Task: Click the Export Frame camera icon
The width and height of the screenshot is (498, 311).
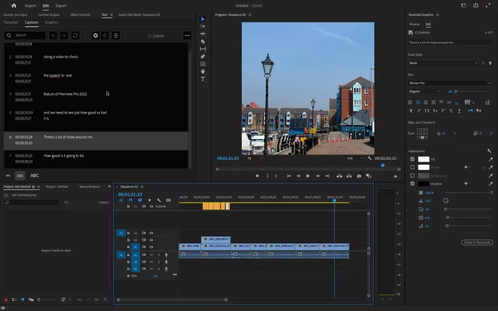Action: point(359,176)
